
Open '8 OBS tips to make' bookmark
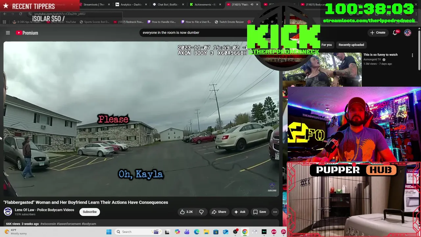[x=27, y=22]
